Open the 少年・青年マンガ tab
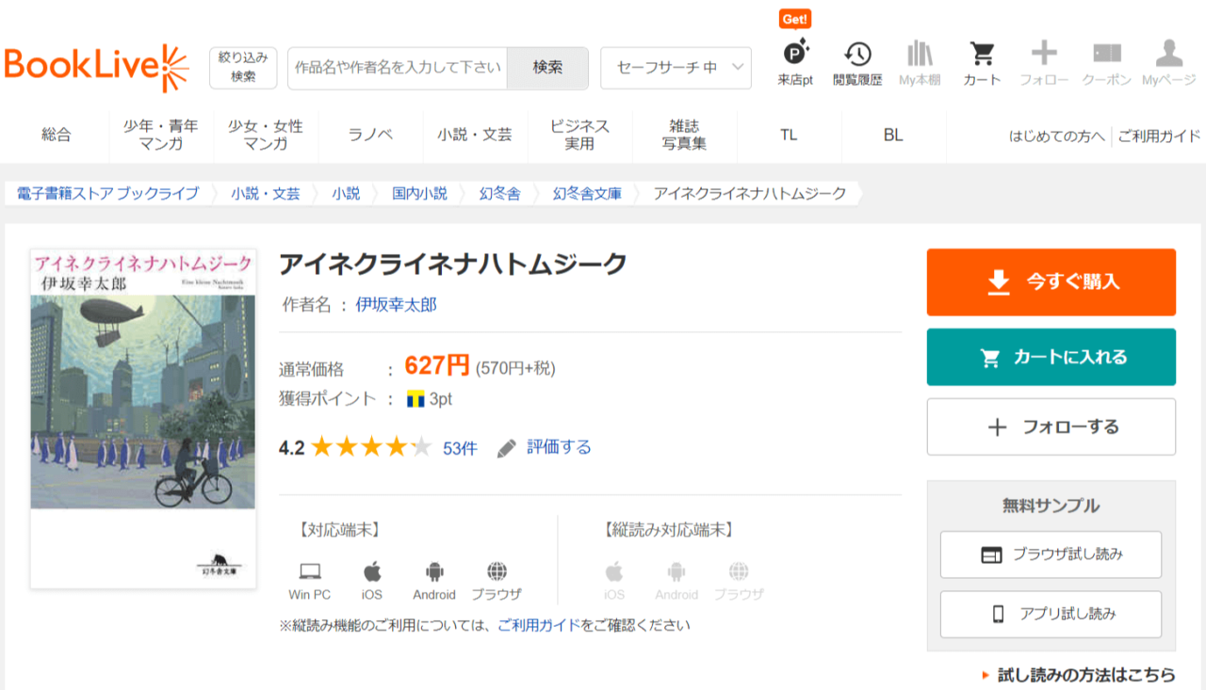The height and width of the screenshot is (690, 1206). tap(160, 135)
